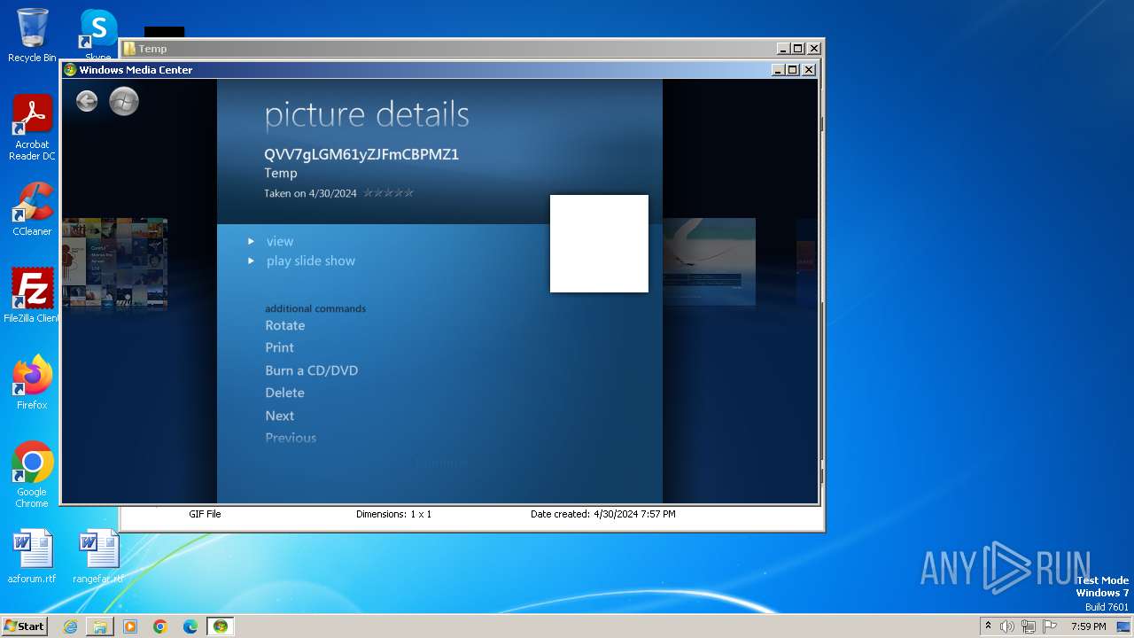Click 'GIF File' label in Temp window
This screenshot has height=638, width=1134.
(x=205, y=514)
